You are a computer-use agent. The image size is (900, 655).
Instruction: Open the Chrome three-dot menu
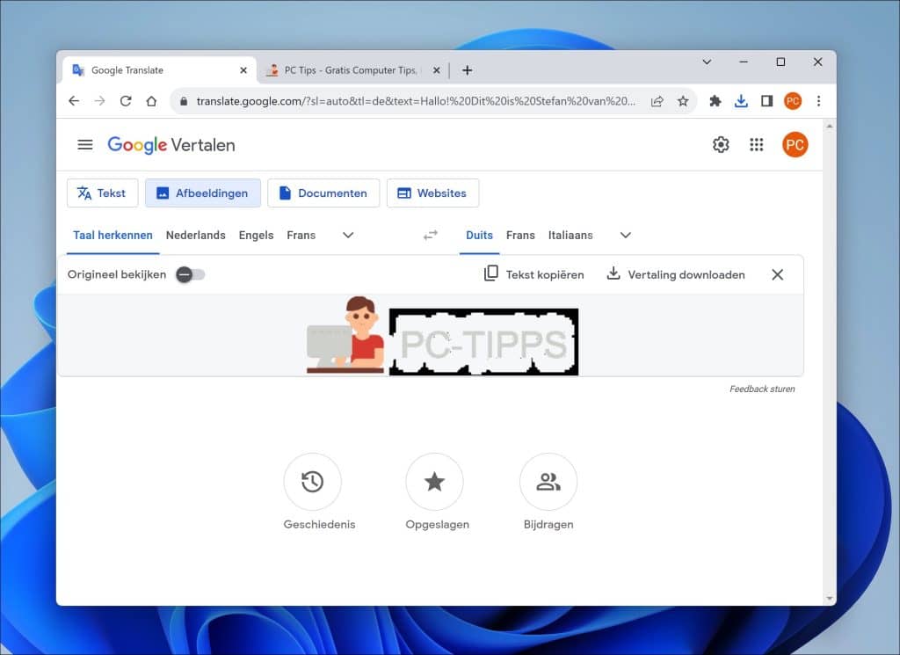[818, 101]
